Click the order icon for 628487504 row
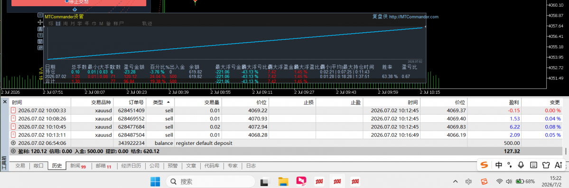569x188 pixels. pos(13,135)
